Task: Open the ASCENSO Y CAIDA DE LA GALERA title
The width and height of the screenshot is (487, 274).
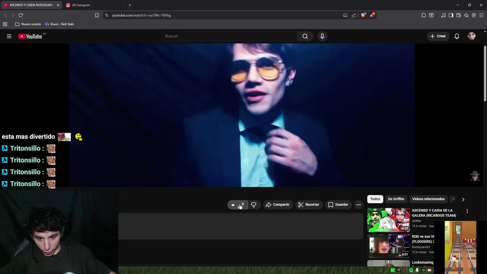Action: (434, 213)
